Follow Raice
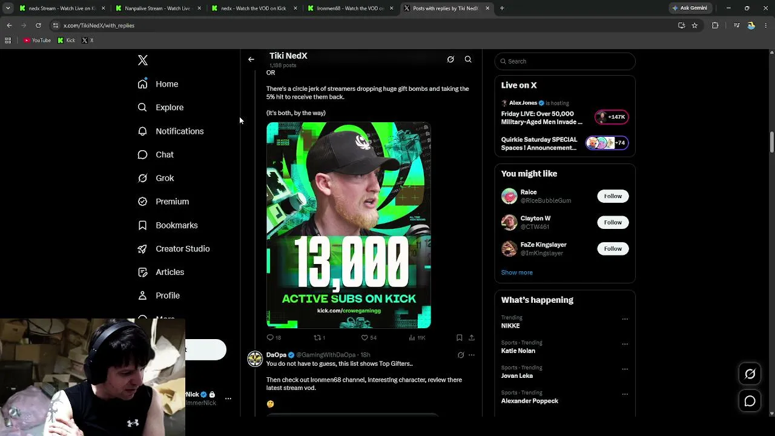Viewport: 775px width, 436px height. 613,196
